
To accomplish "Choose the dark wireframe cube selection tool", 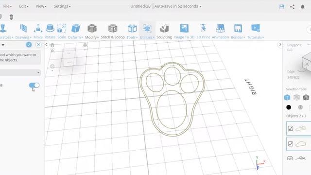I will tap(306, 97).
